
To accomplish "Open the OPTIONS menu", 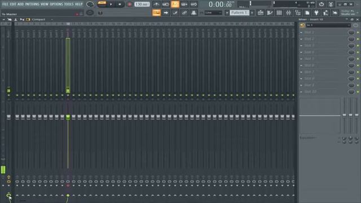I will pos(56,4).
